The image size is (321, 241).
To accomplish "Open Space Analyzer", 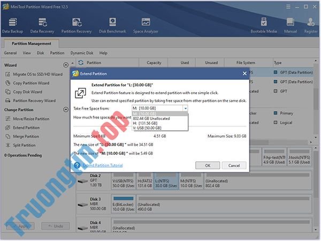I will click(146, 25).
